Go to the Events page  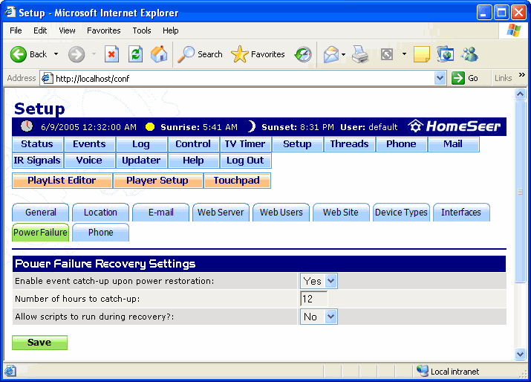[x=90, y=144]
